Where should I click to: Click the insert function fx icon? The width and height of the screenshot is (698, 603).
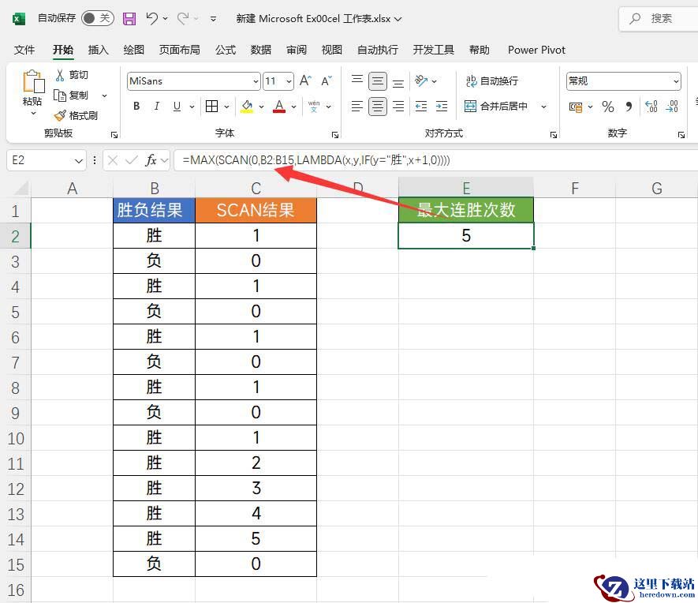(x=151, y=160)
